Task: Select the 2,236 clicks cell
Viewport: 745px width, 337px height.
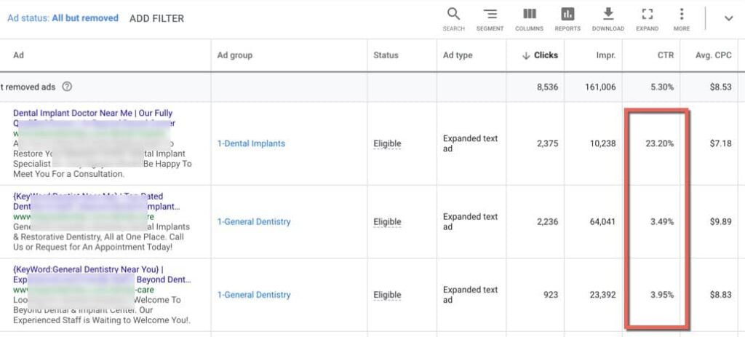Action: pyautogui.click(x=547, y=221)
